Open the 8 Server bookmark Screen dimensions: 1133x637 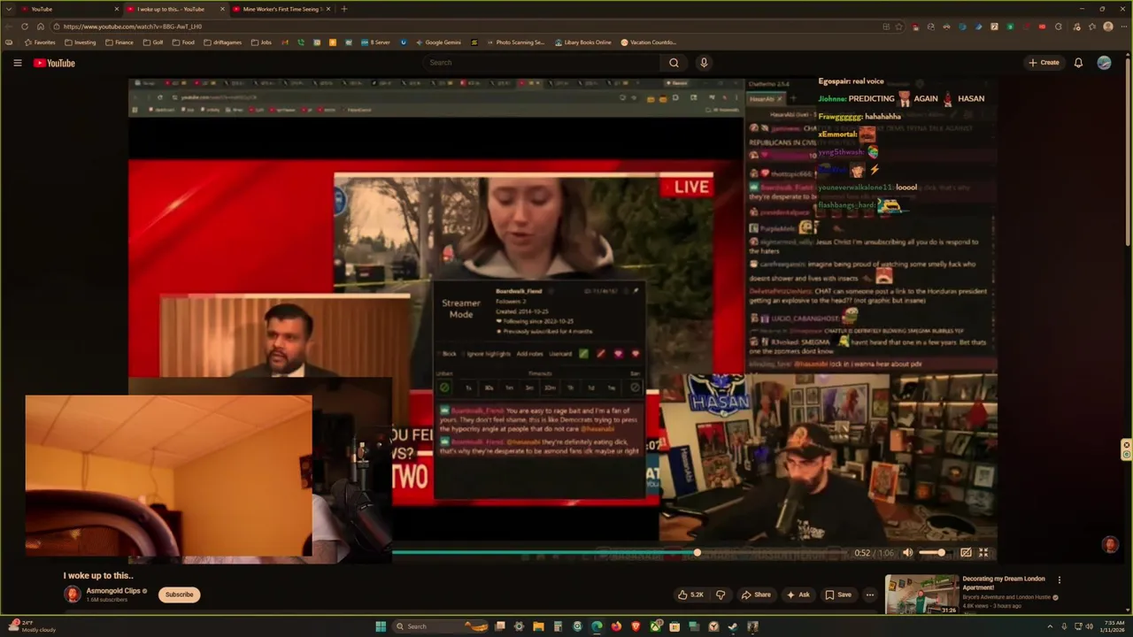click(x=374, y=42)
